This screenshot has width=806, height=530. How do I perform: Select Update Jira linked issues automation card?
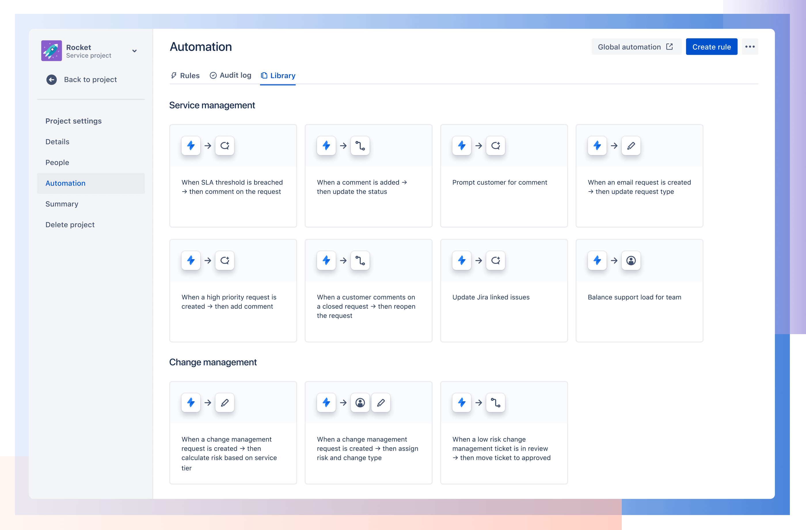(503, 290)
